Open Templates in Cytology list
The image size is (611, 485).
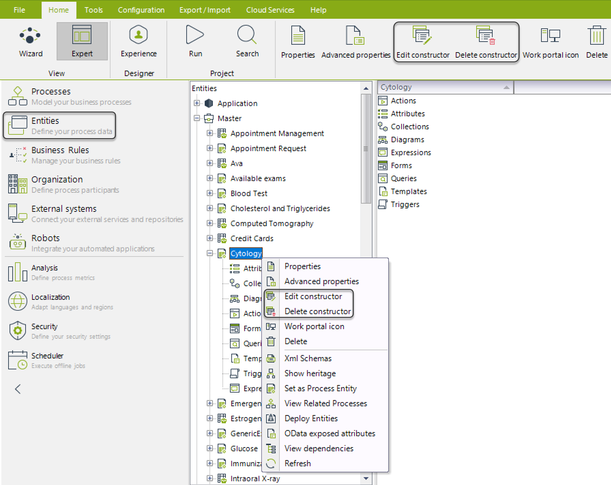(x=403, y=191)
